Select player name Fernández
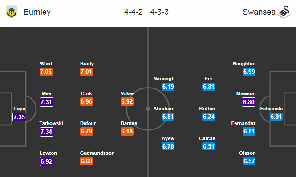The width and height of the screenshot is (296, 177). [243, 123]
